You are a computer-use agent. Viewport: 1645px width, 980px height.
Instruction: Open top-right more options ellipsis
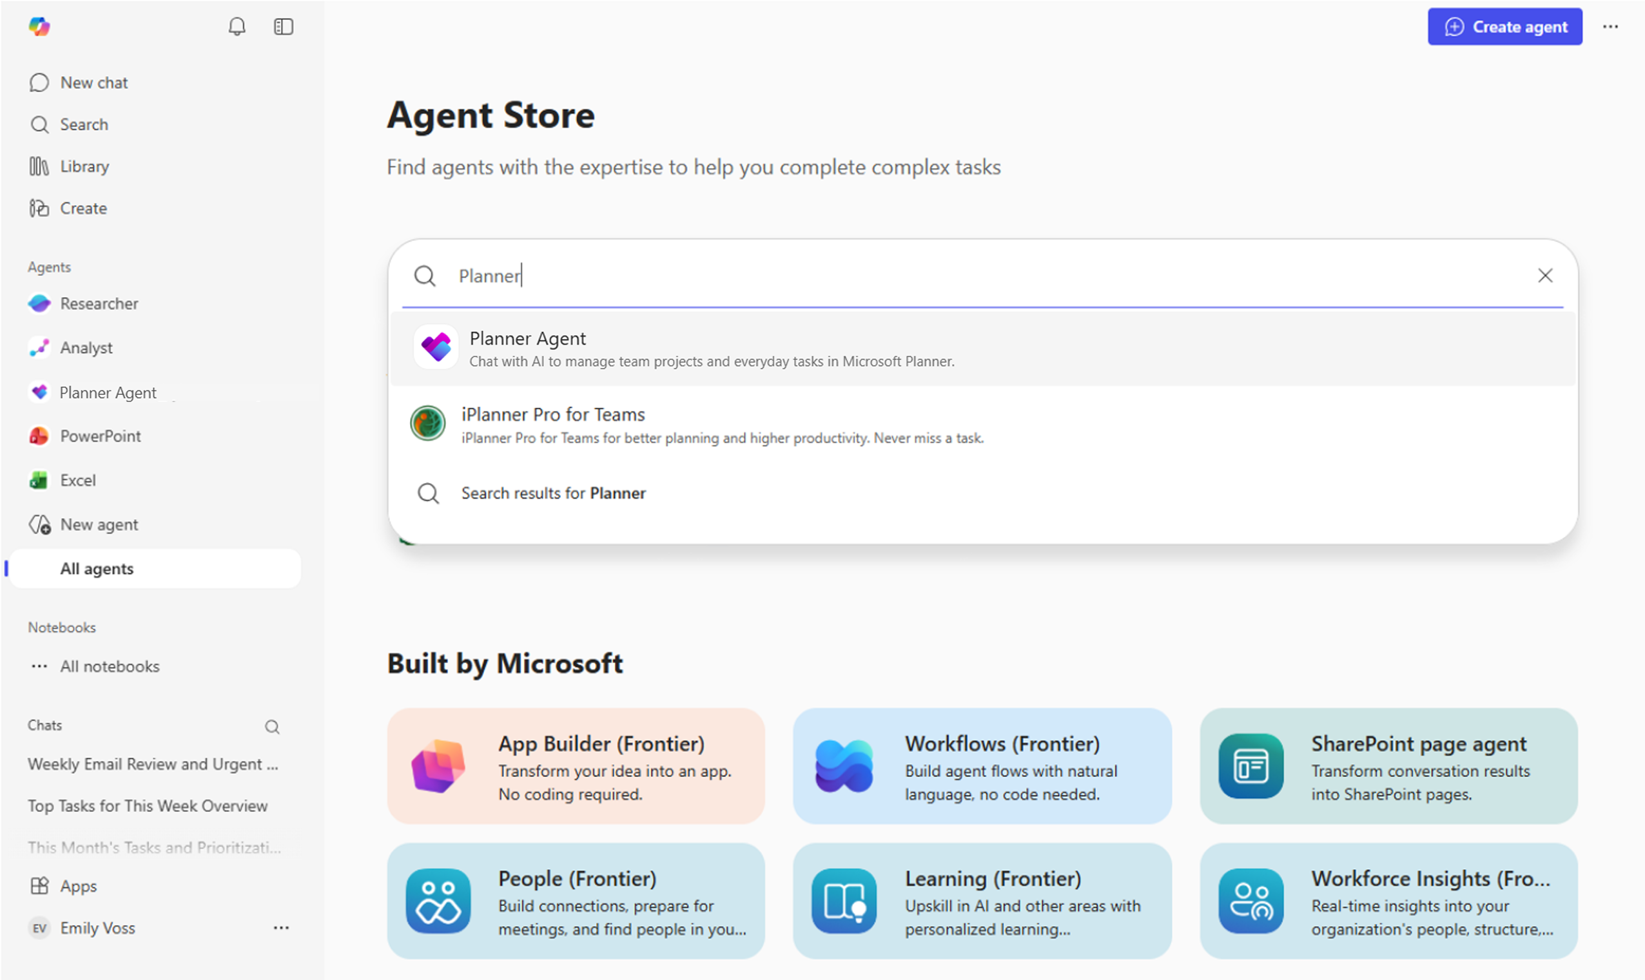click(1611, 26)
